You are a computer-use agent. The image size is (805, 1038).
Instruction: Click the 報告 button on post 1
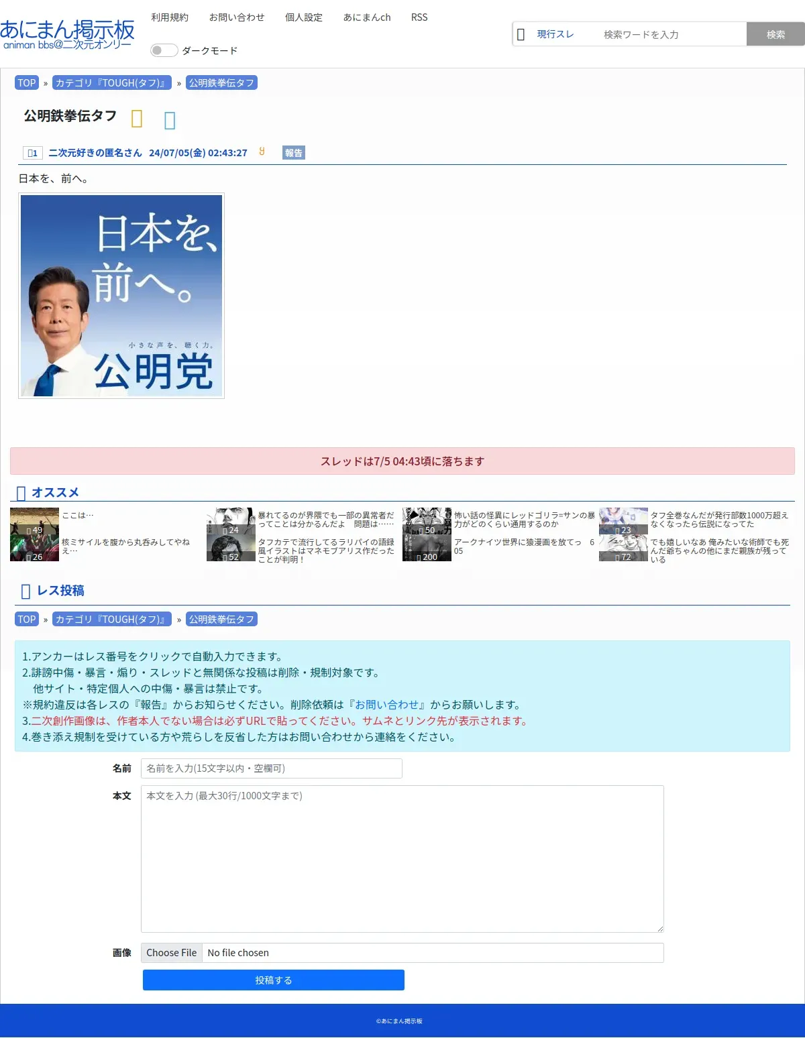(294, 153)
